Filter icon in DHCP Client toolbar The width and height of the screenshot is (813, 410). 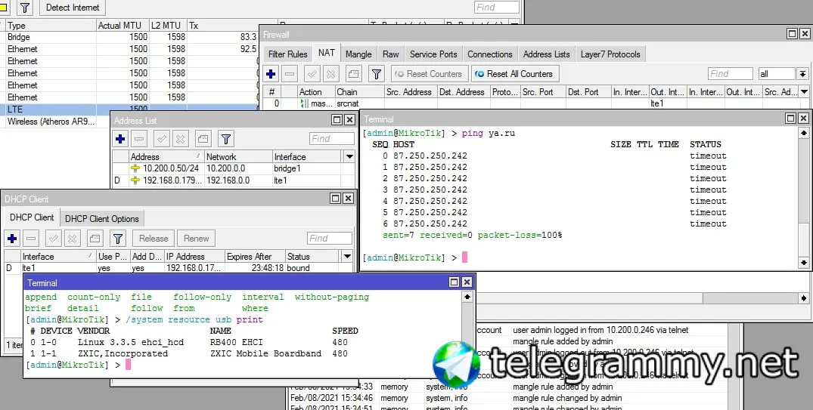(118, 239)
